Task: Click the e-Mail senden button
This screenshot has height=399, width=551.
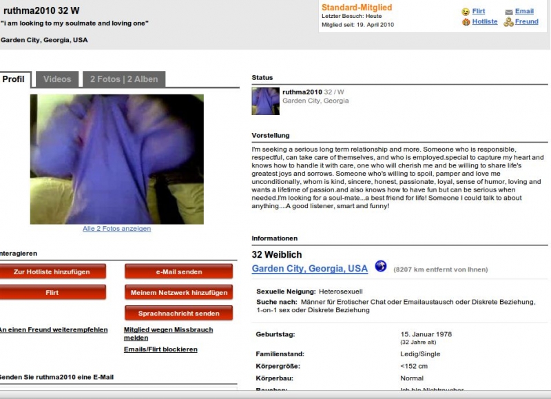Action: 179,272
